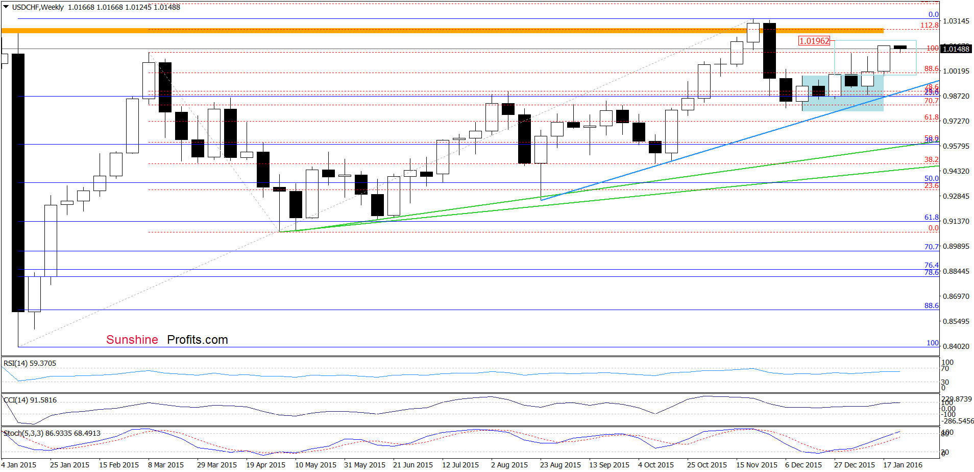
Task: Click the 17 Jan 2016 date label
Action: pyautogui.click(x=903, y=465)
